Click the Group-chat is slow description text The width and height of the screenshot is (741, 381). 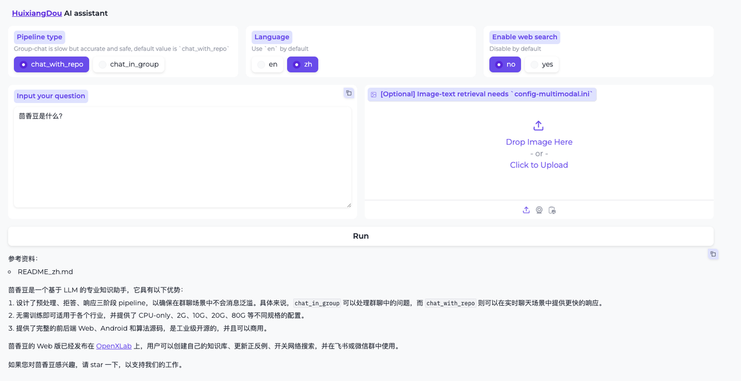(x=122, y=49)
